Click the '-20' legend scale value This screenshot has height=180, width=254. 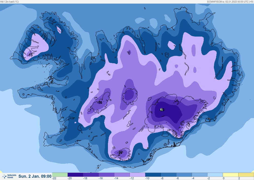pyautogui.click(x=70, y=178)
